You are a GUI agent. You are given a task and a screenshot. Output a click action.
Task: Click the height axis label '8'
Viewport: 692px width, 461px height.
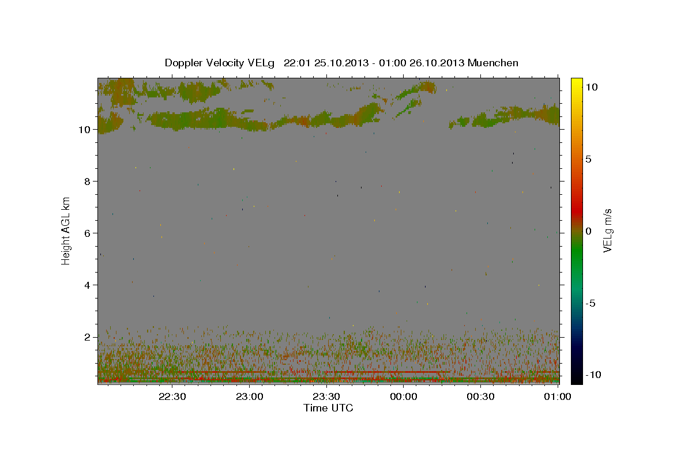(88, 182)
